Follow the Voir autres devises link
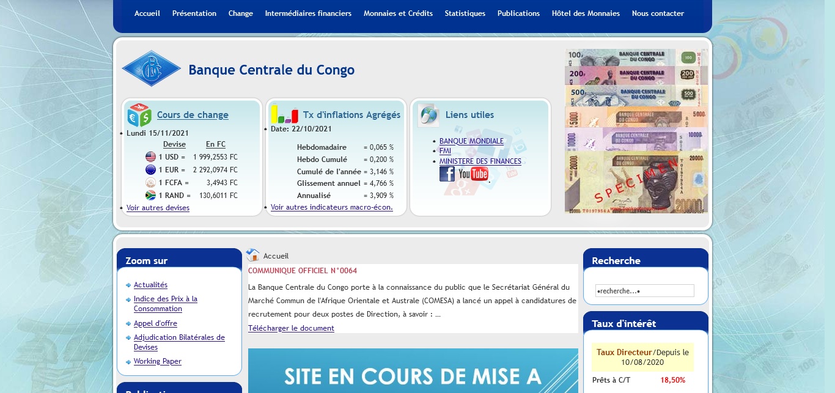835x393 pixels. 158,208
